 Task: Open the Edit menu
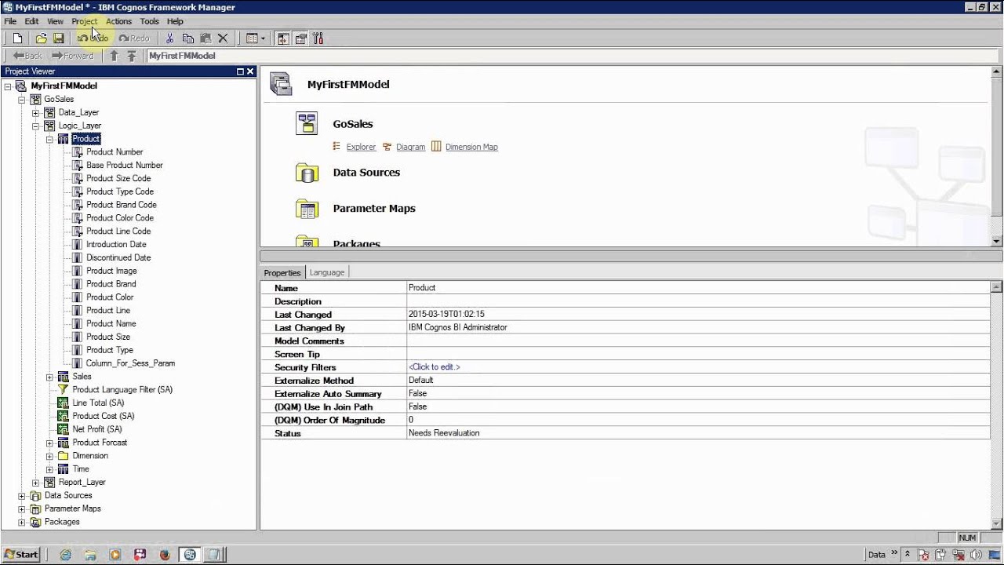coord(31,21)
